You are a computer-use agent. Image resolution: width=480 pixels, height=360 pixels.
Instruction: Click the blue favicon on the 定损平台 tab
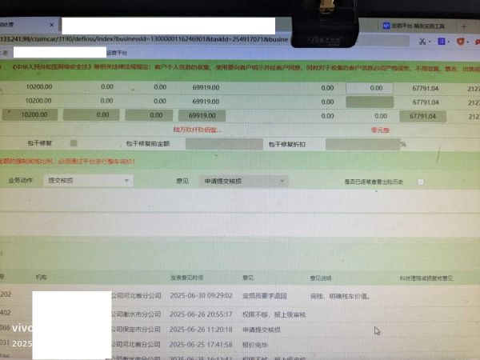[386, 26]
